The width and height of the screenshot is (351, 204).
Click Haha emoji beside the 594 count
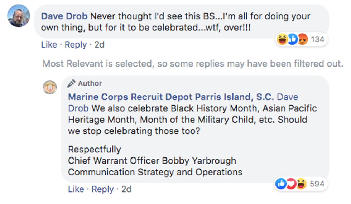pos(301,184)
